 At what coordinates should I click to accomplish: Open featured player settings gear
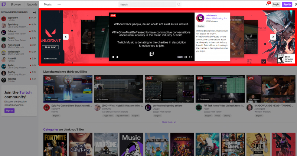pos(186,57)
